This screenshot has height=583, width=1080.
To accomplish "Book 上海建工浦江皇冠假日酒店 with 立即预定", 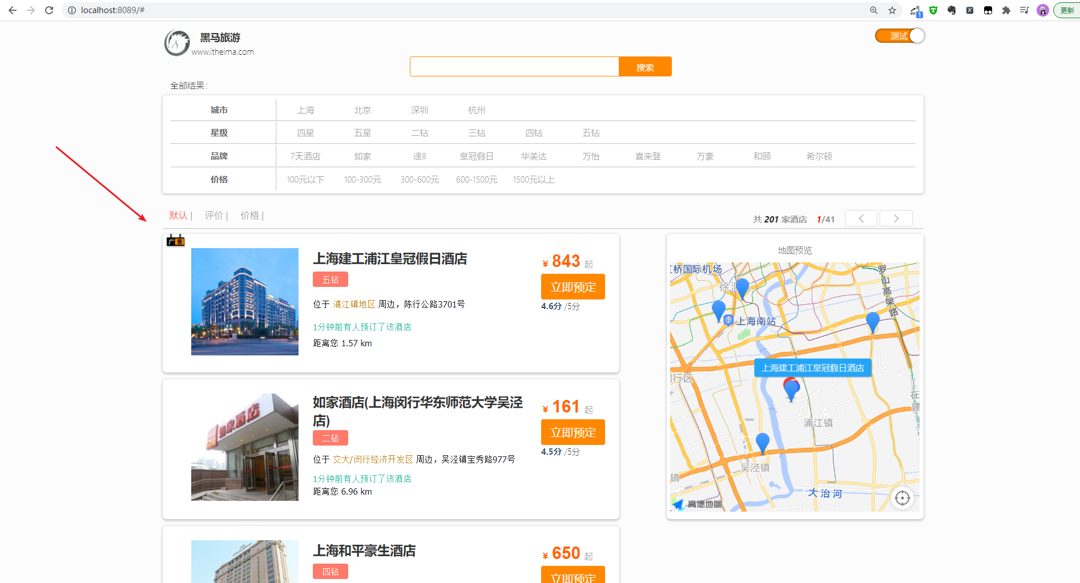I will [x=573, y=287].
